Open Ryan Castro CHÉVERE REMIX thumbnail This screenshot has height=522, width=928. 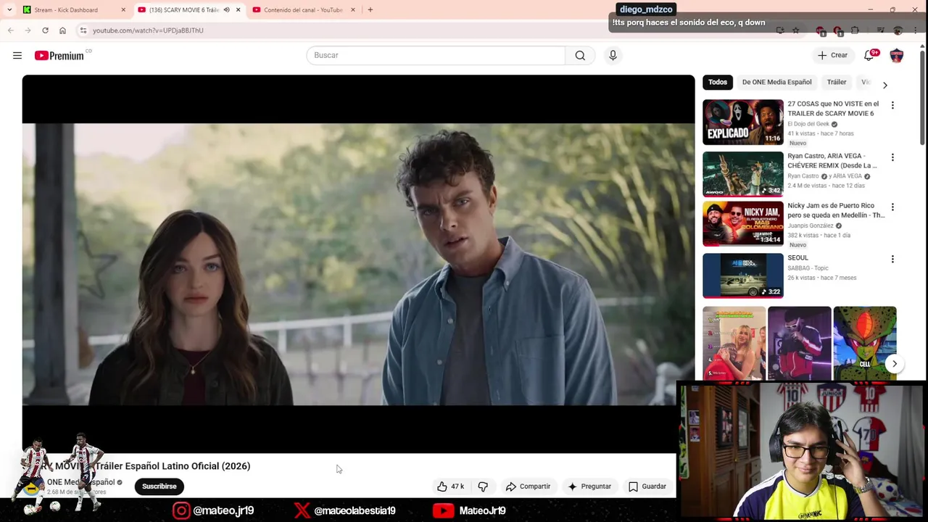point(743,174)
